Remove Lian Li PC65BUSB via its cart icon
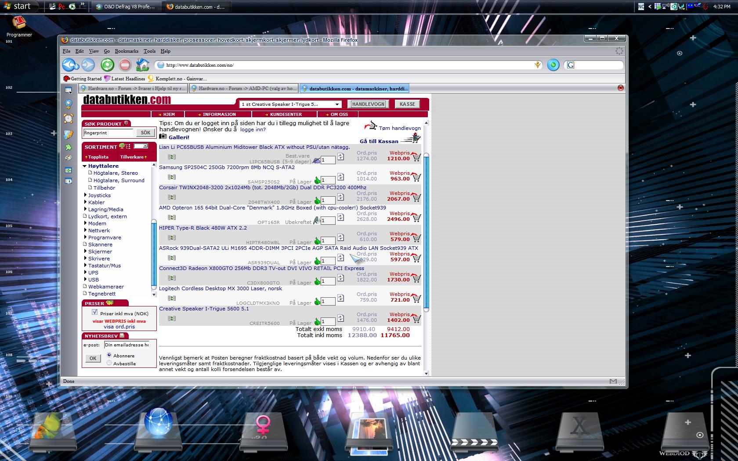738x461 pixels. click(x=416, y=156)
